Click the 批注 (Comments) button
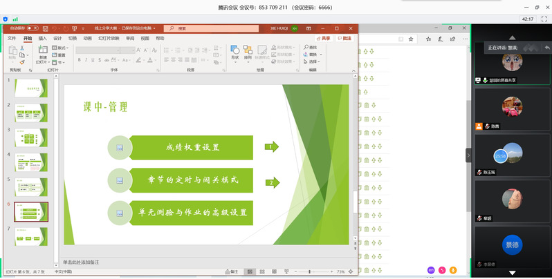 344,39
